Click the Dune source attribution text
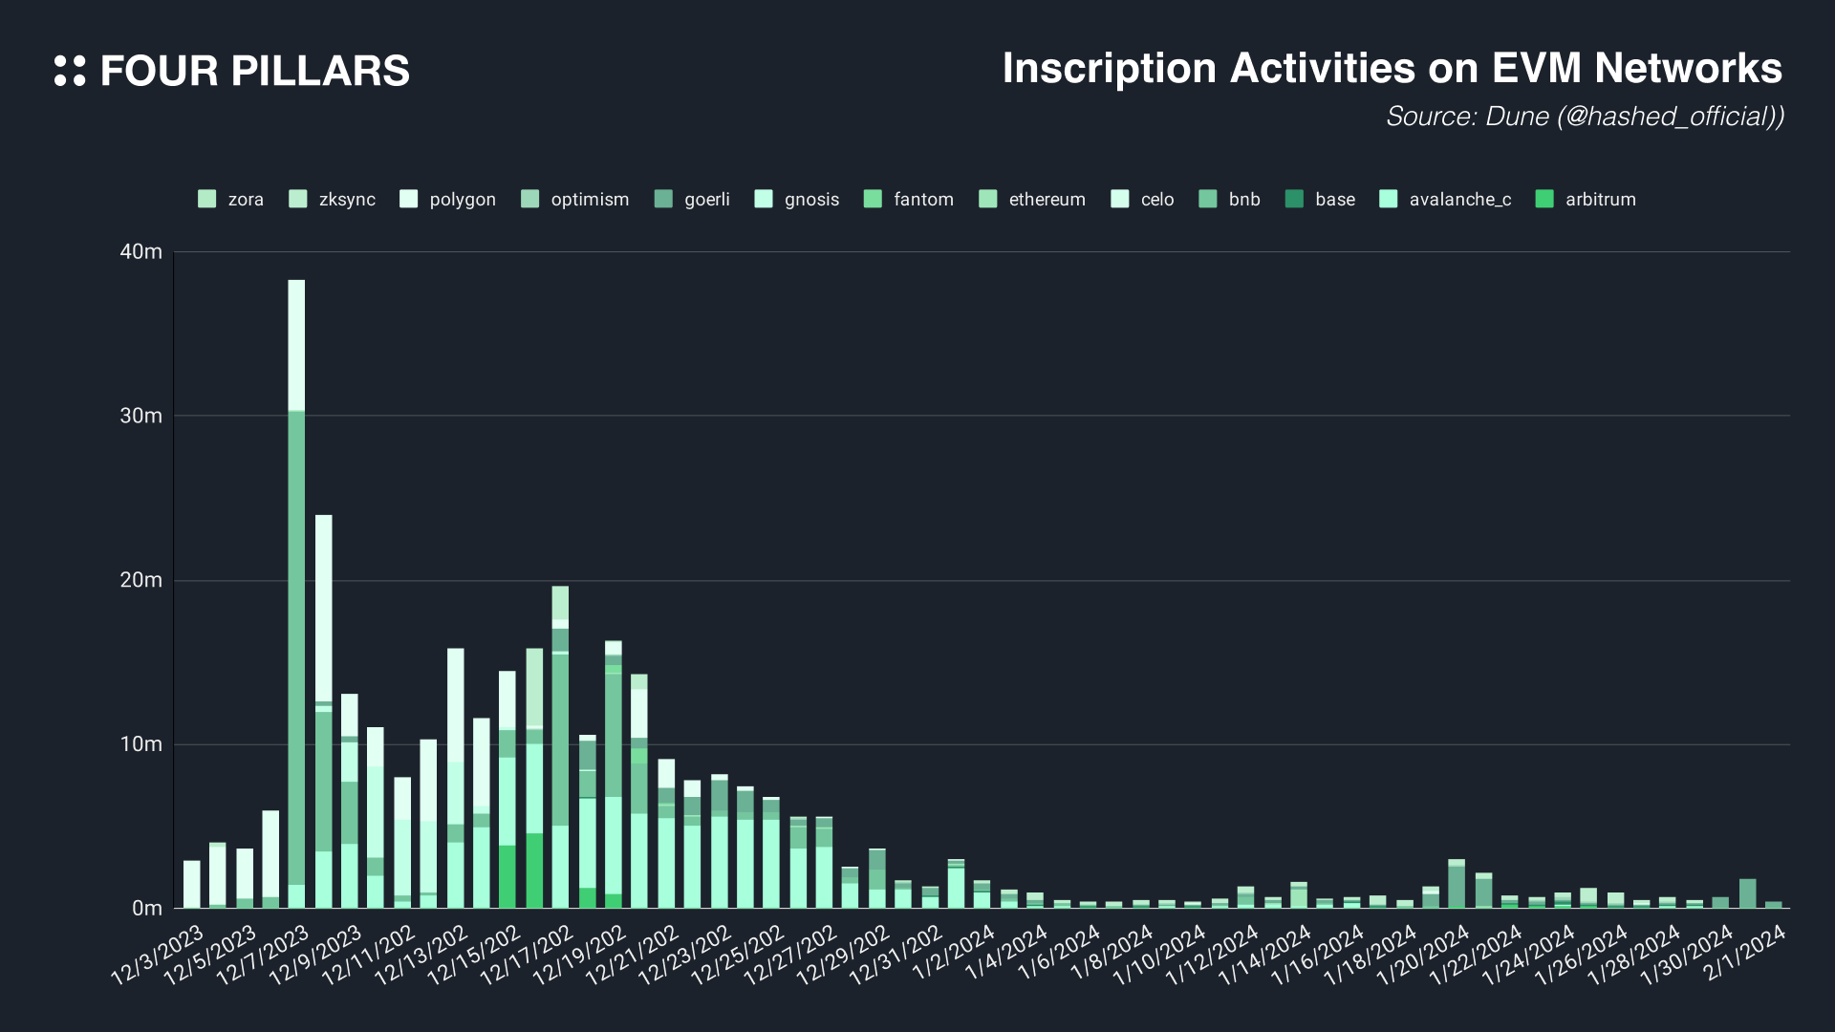Screen dimensions: 1835x1032 pyautogui.click(x=1585, y=117)
